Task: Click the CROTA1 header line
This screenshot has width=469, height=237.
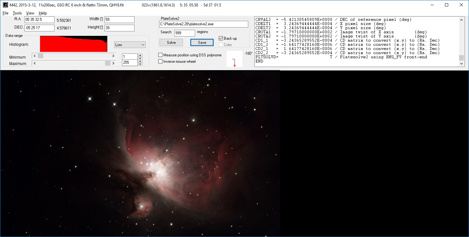Action: [341, 32]
